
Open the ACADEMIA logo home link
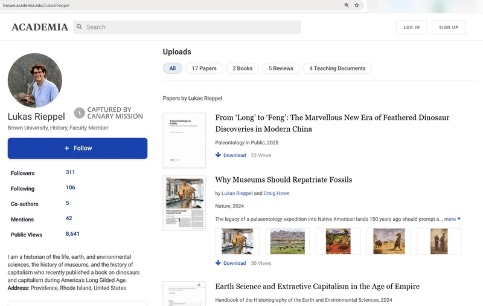coord(40,27)
